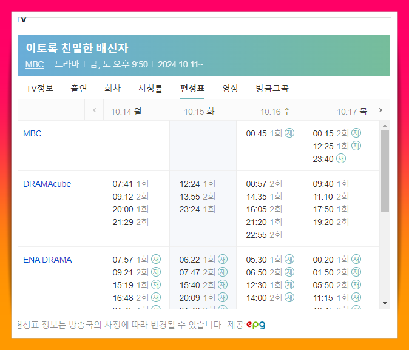Click rerun icon next to ENA 12:30
The image size is (409, 350).
289,284
